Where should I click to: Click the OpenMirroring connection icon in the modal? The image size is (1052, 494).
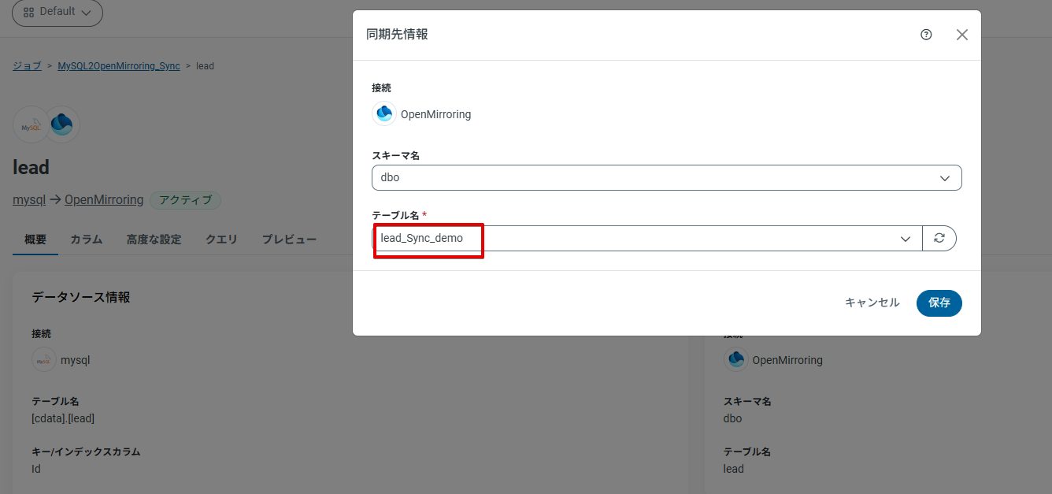point(383,113)
